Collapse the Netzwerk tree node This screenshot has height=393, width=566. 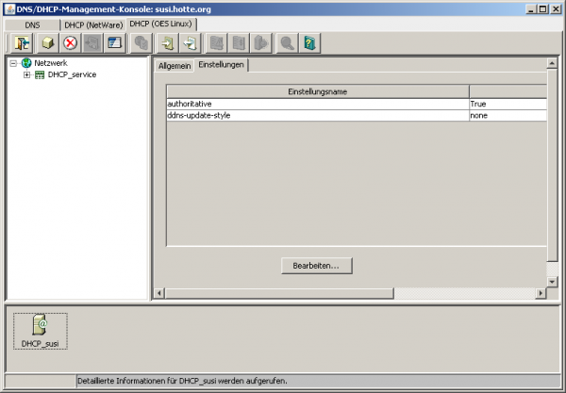(x=12, y=63)
